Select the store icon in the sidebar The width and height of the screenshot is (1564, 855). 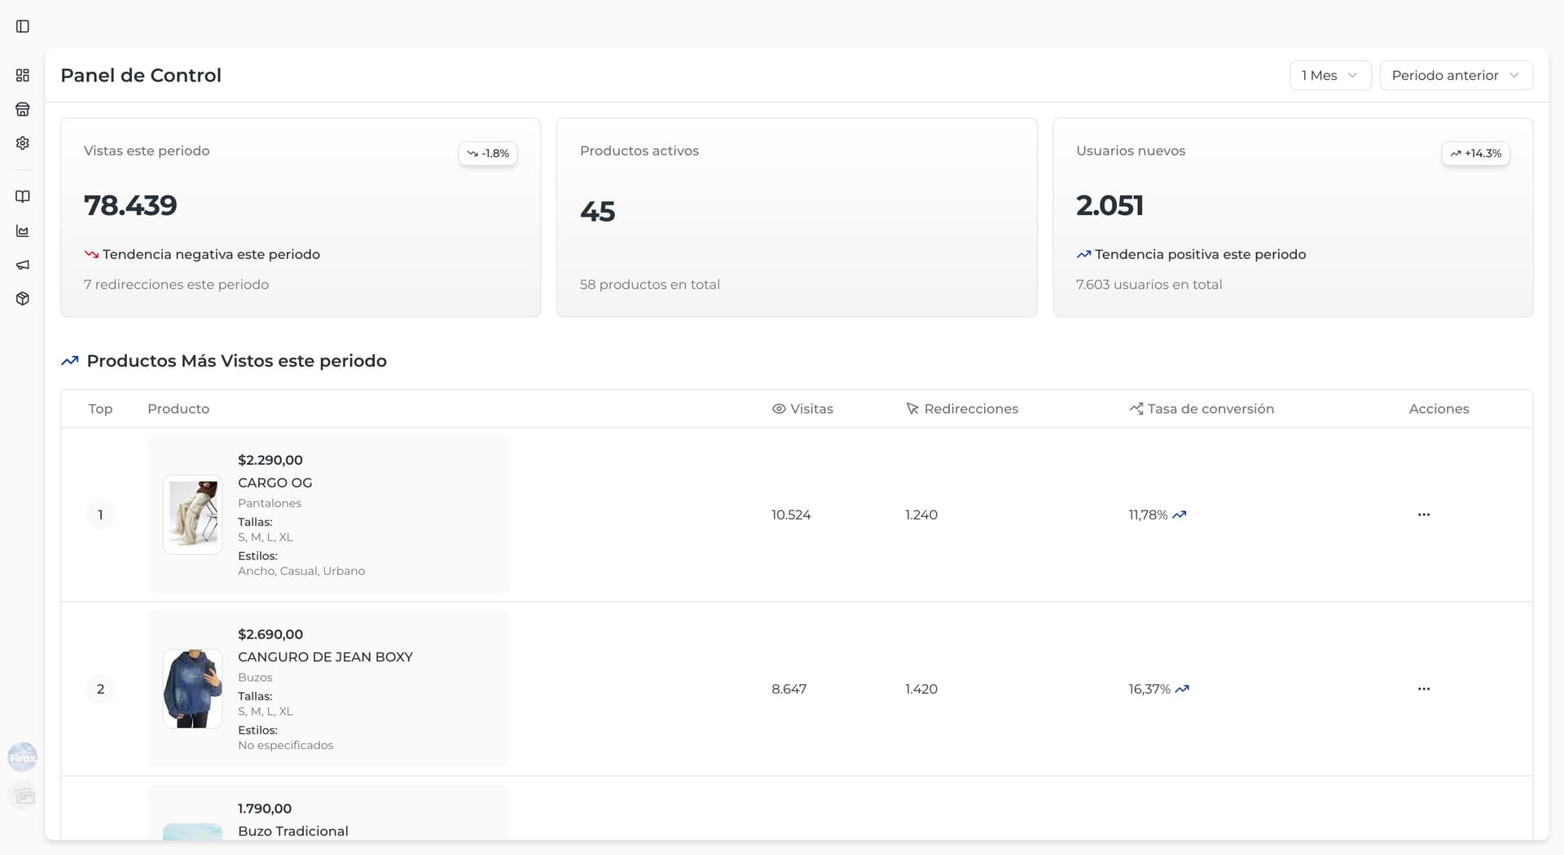pyautogui.click(x=22, y=108)
